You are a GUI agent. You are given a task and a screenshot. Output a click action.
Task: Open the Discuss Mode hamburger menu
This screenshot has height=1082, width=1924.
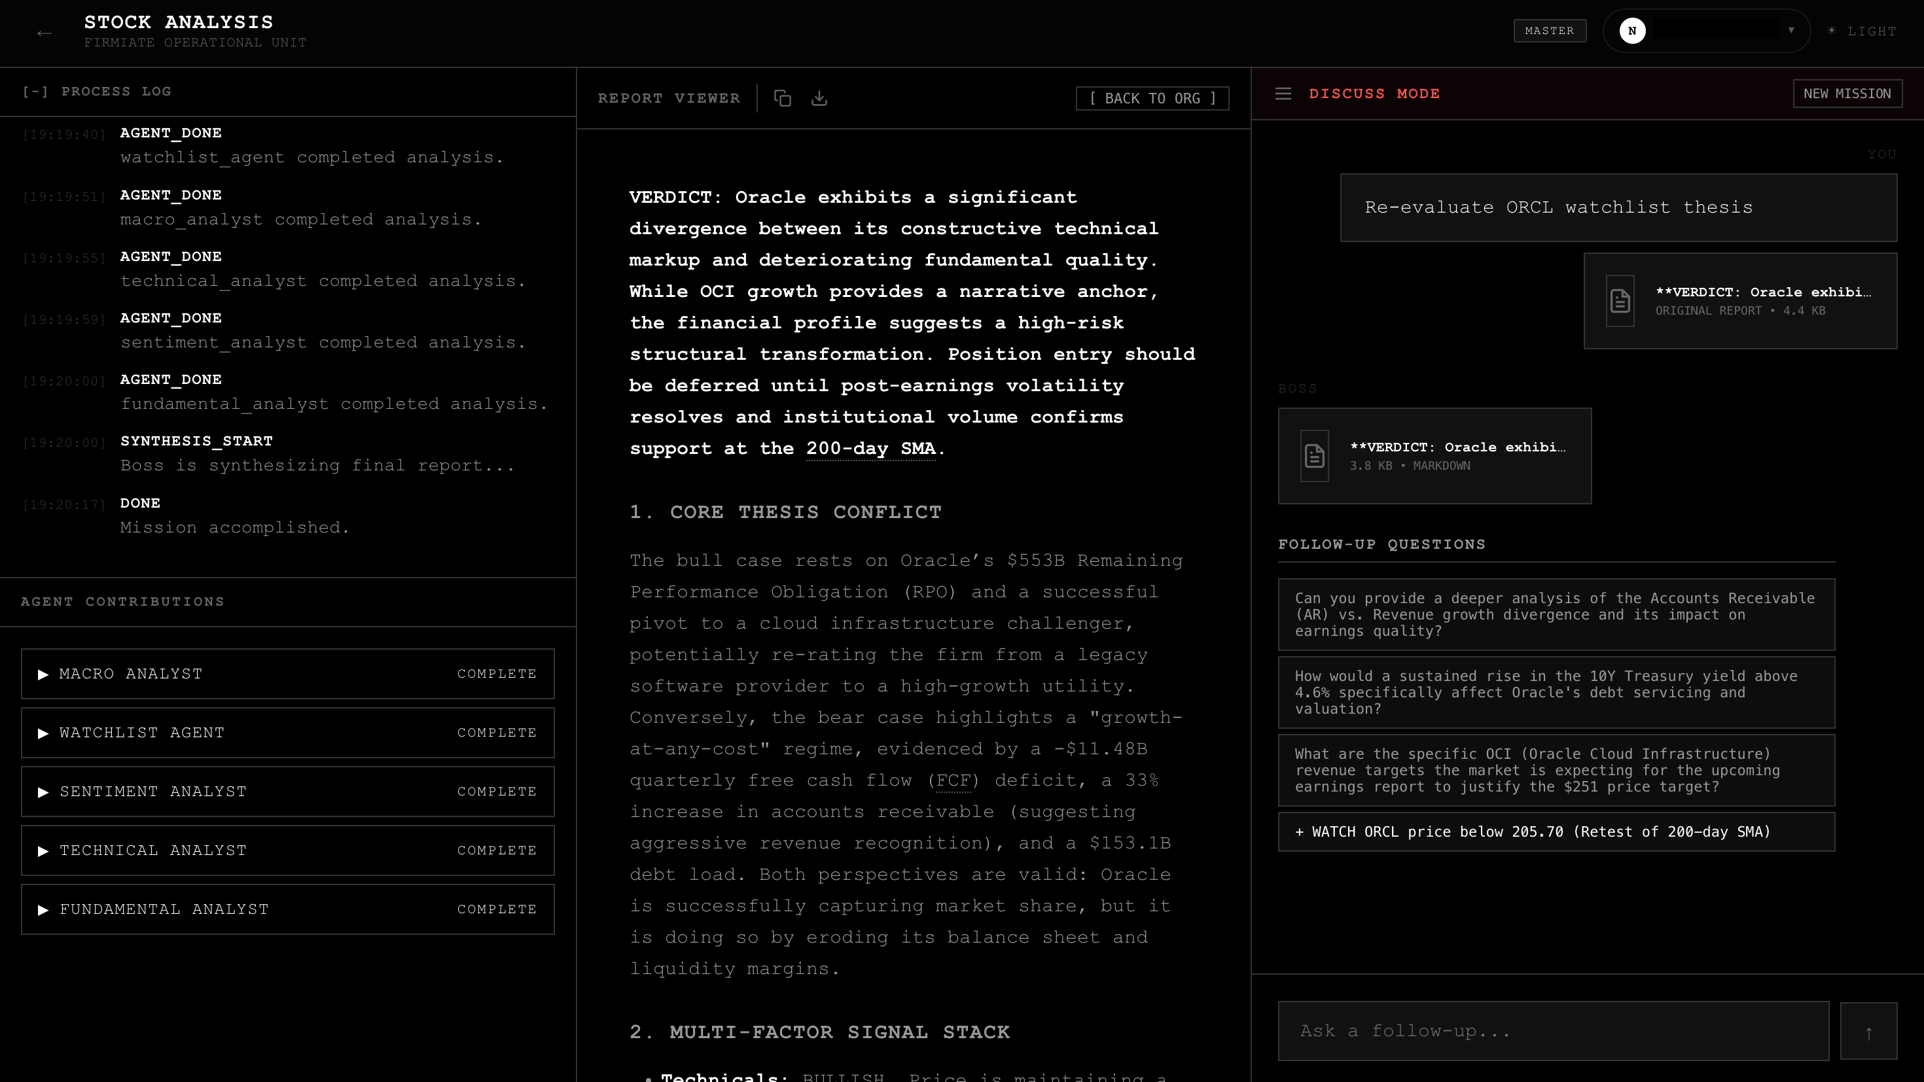[1283, 94]
